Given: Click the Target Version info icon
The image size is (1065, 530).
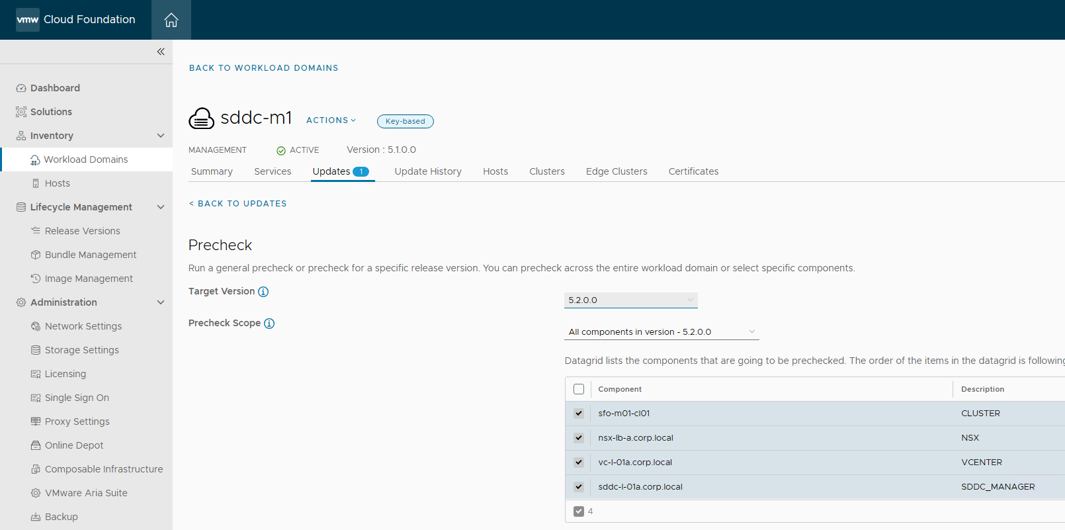Looking at the screenshot, I should [263, 292].
